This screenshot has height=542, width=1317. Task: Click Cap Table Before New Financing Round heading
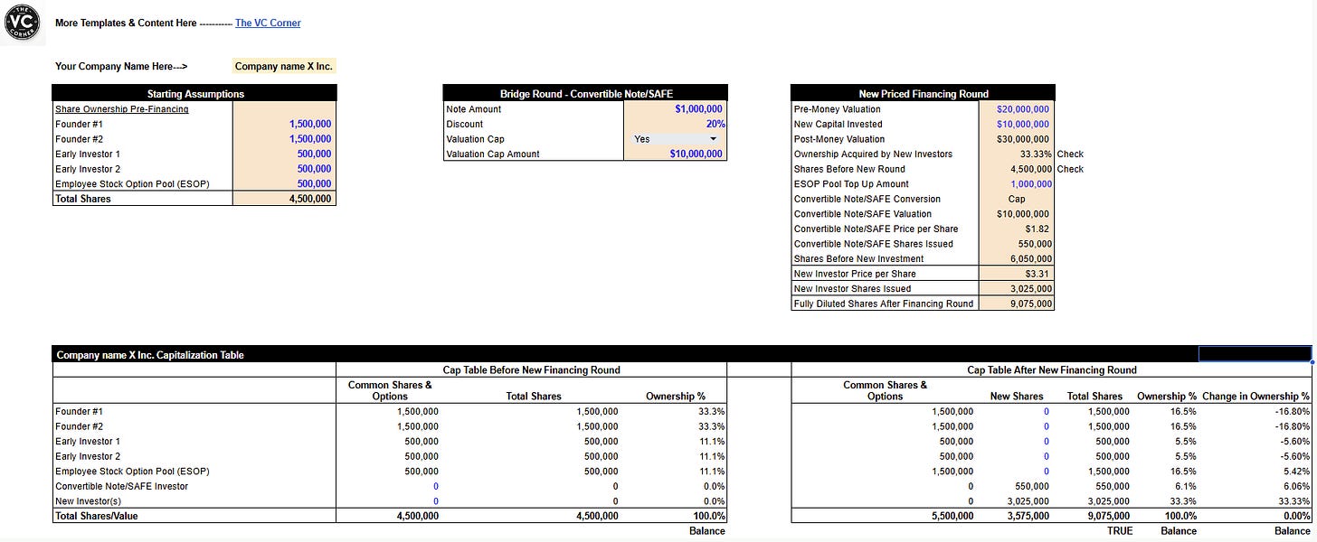pyautogui.click(x=531, y=369)
